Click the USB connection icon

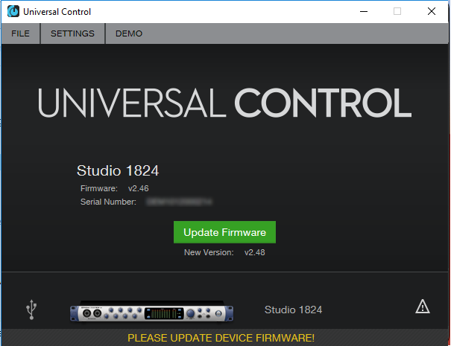31,310
